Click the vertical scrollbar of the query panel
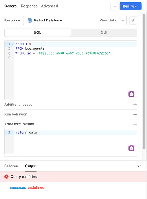The image size is (147, 199). 144,82
